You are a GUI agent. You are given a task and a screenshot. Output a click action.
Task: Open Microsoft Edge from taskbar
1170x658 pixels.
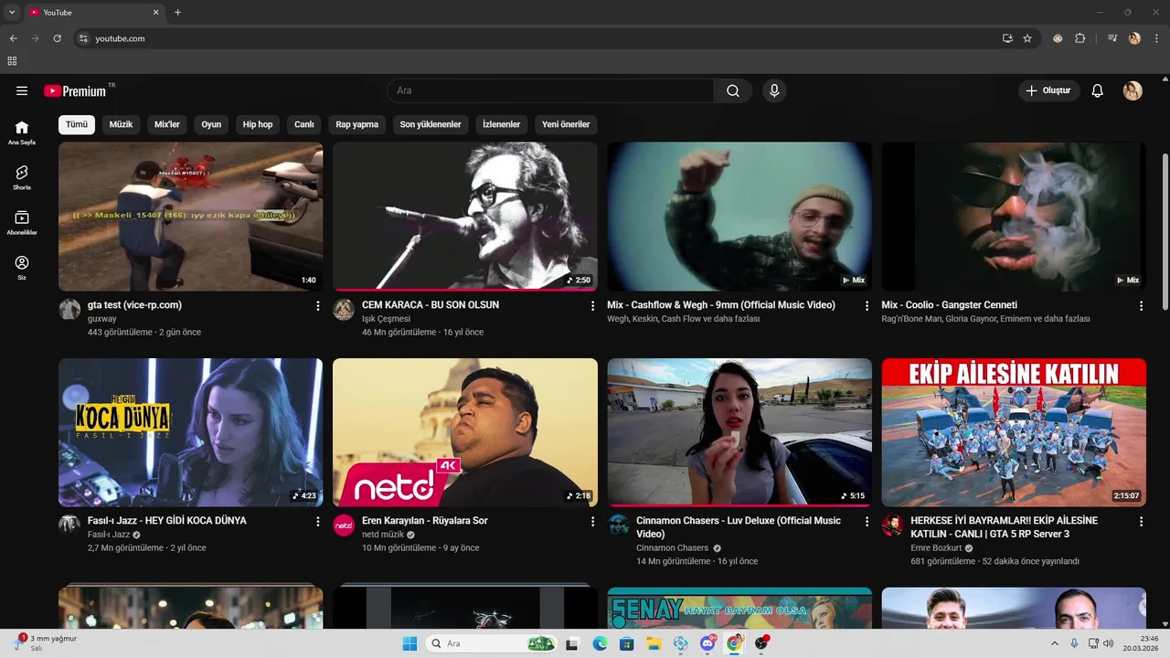click(600, 643)
